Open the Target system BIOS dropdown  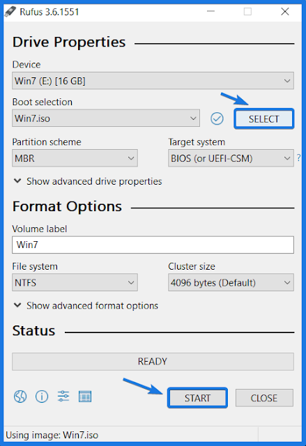(231, 158)
